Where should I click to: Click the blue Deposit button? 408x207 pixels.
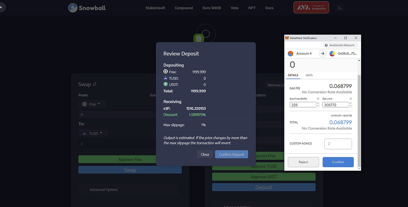pos(264,187)
